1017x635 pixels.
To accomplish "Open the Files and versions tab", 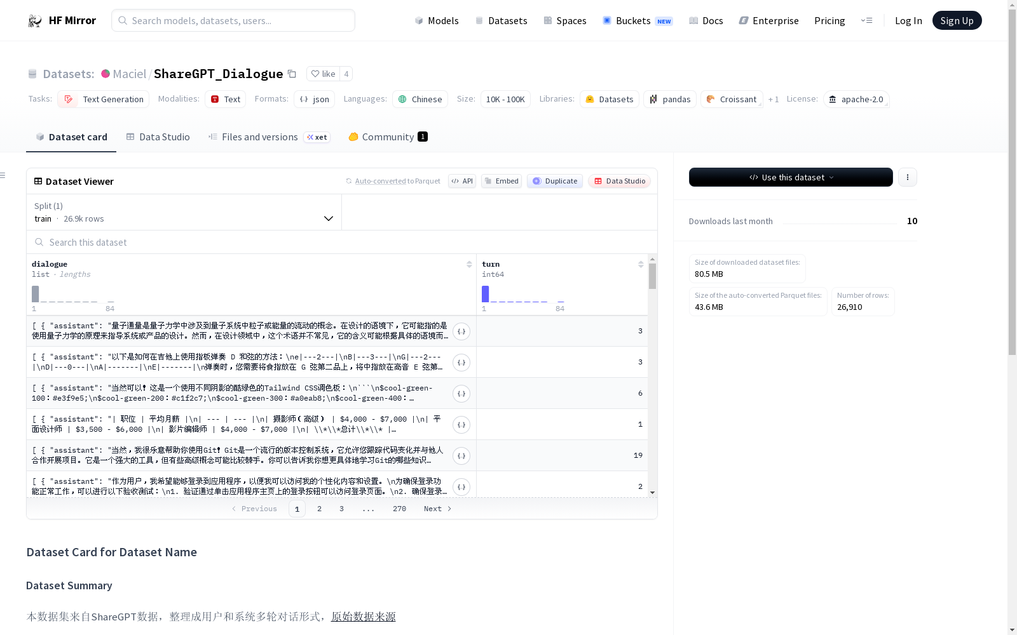I will (x=269, y=137).
